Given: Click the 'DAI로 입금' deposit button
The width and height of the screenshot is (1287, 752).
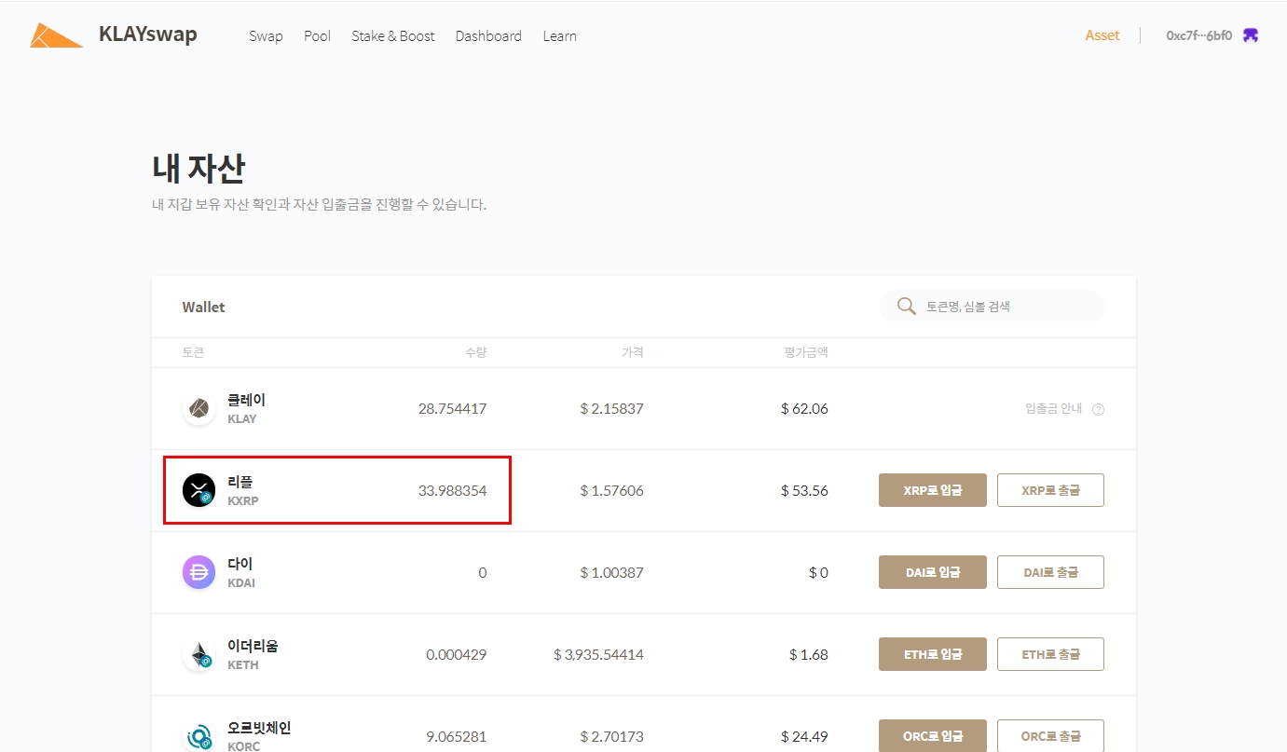Looking at the screenshot, I should pyautogui.click(x=932, y=572).
